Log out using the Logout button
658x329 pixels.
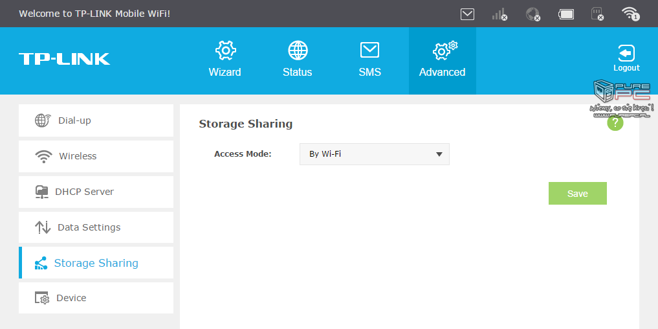pyautogui.click(x=626, y=59)
